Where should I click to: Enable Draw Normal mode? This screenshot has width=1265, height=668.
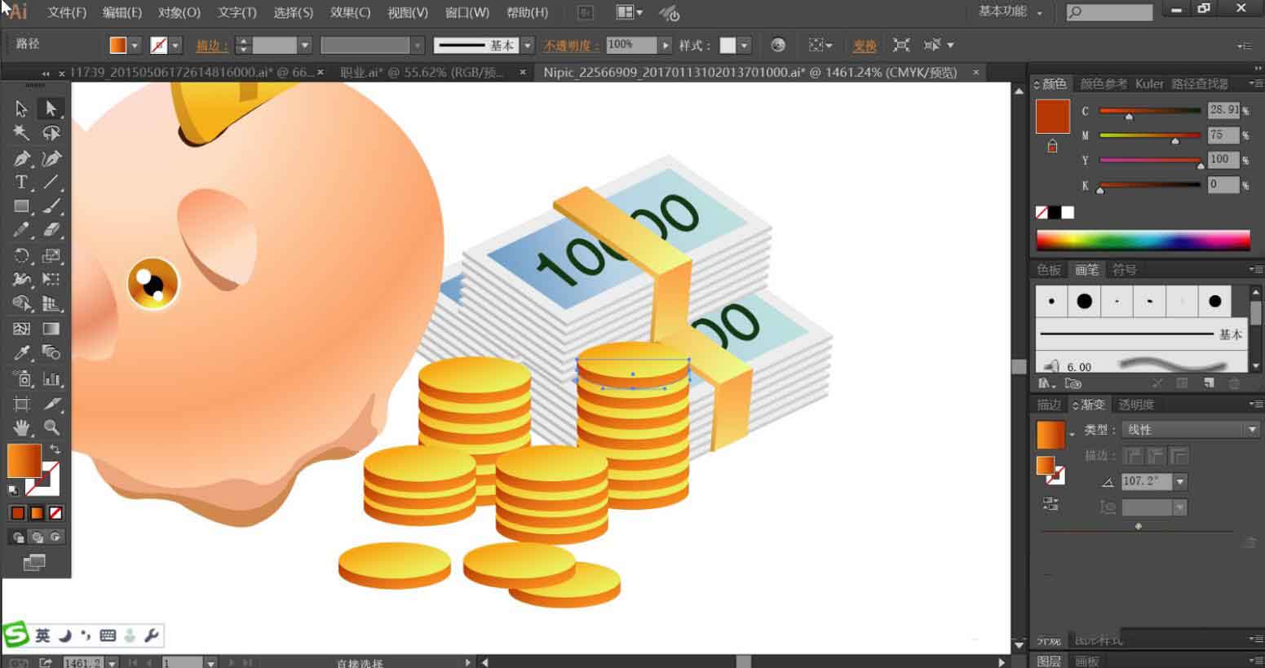click(17, 537)
